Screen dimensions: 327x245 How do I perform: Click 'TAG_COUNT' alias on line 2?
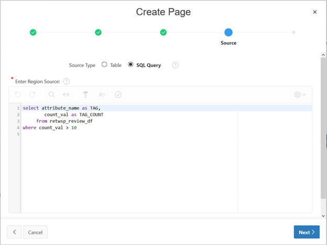click(91, 114)
